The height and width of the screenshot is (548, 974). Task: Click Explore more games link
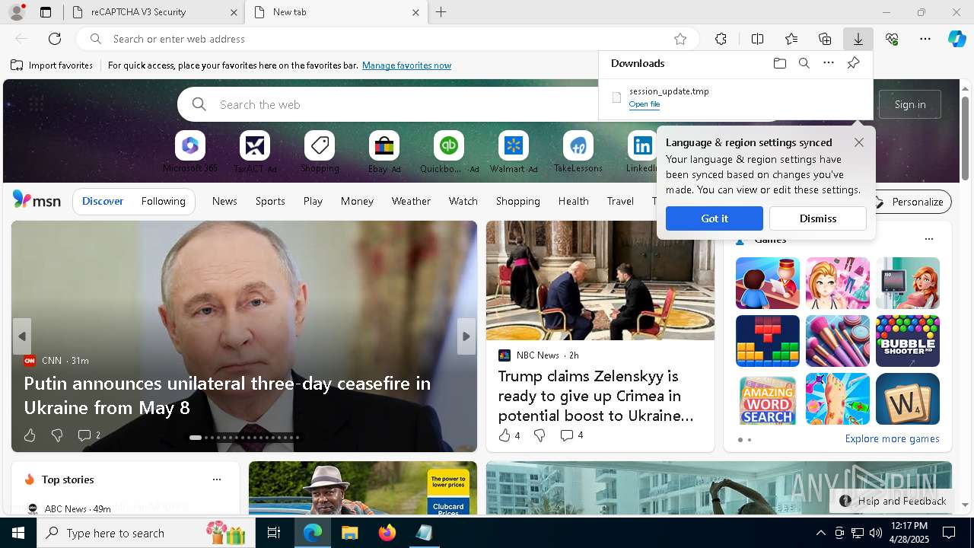(x=892, y=438)
